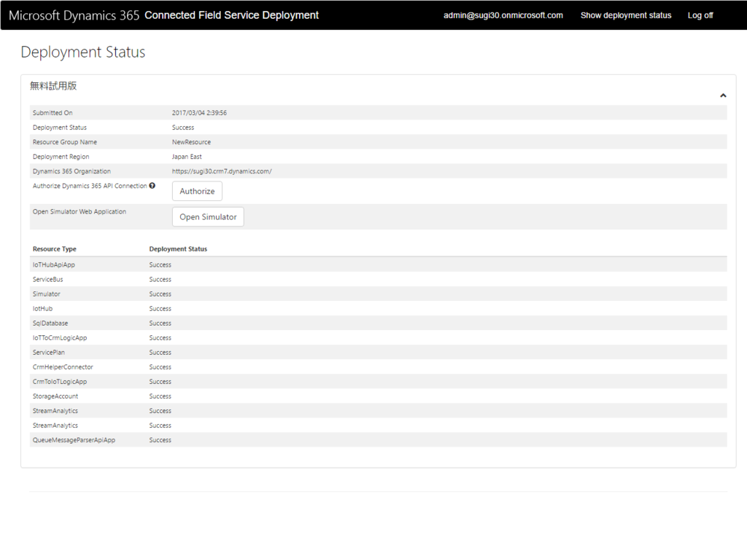The height and width of the screenshot is (534, 747).
Task: Select the SqlDatabase resource row
Action: pos(379,323)
